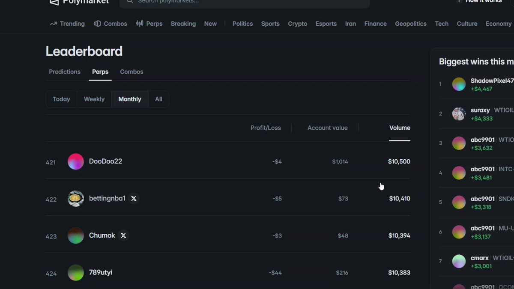Click the X badge beside Chumok
The width and height of the screenshot is (514, 289).
click(x=123, y=235)
